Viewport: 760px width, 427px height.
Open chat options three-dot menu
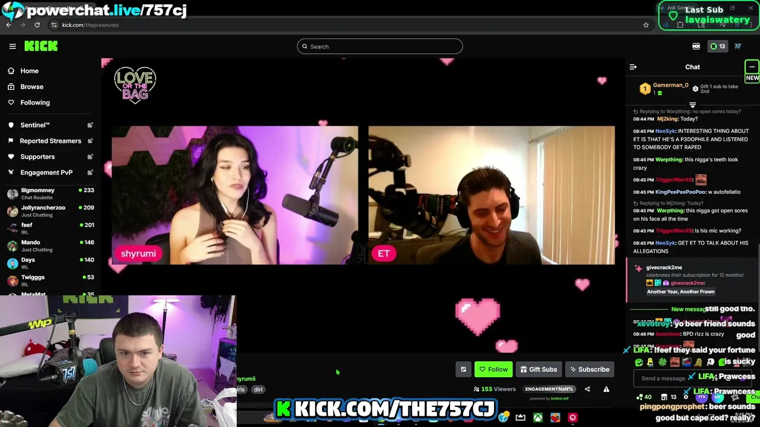pyautogui.click(x=752, y=67)
